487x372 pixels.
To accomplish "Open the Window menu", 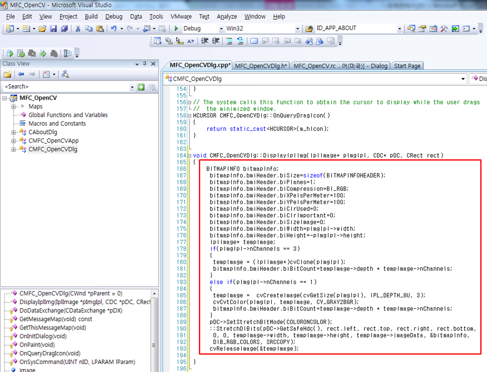I will [255, 16].
